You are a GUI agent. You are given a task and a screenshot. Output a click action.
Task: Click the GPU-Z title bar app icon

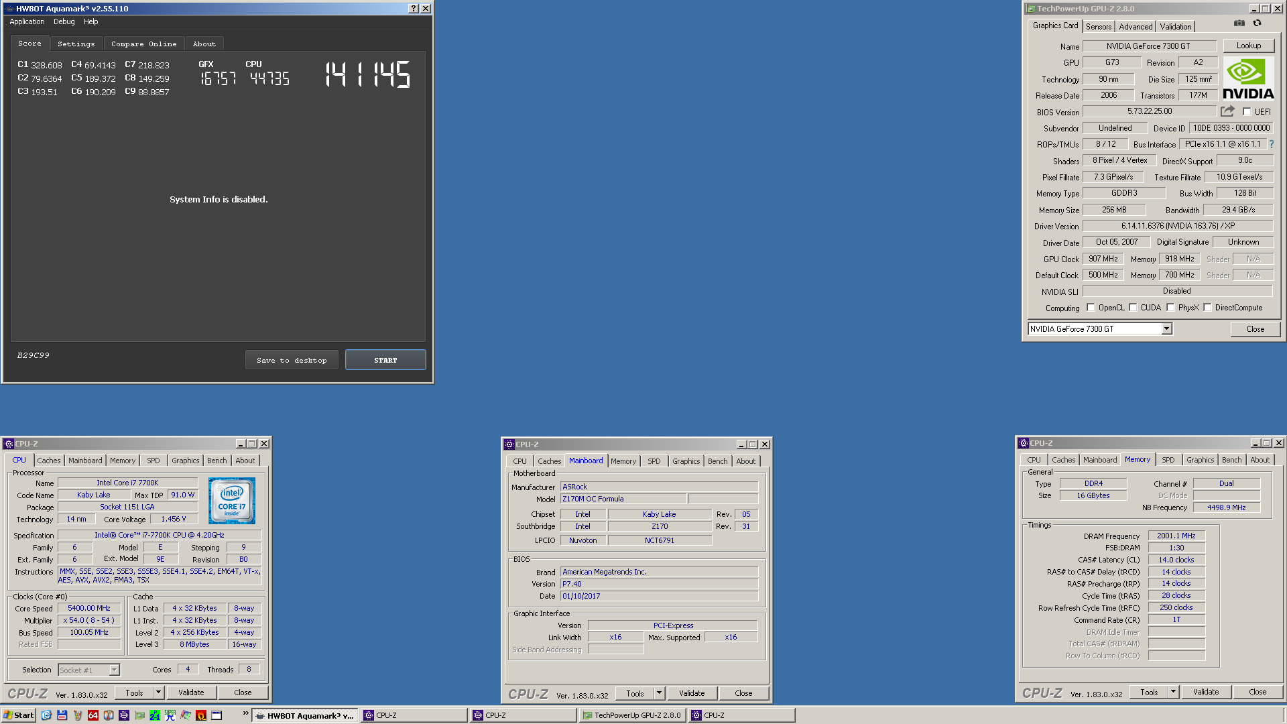click(1031, 9)
